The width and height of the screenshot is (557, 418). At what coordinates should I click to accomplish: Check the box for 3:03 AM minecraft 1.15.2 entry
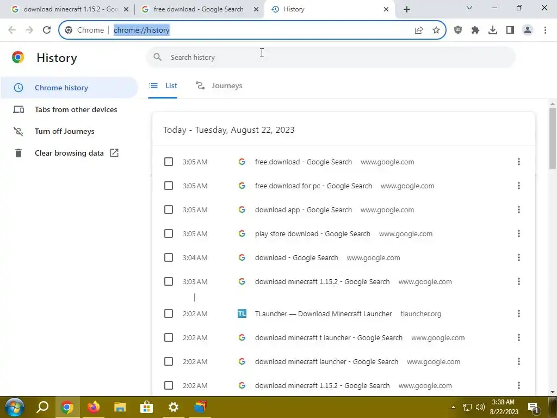[169, 282]
